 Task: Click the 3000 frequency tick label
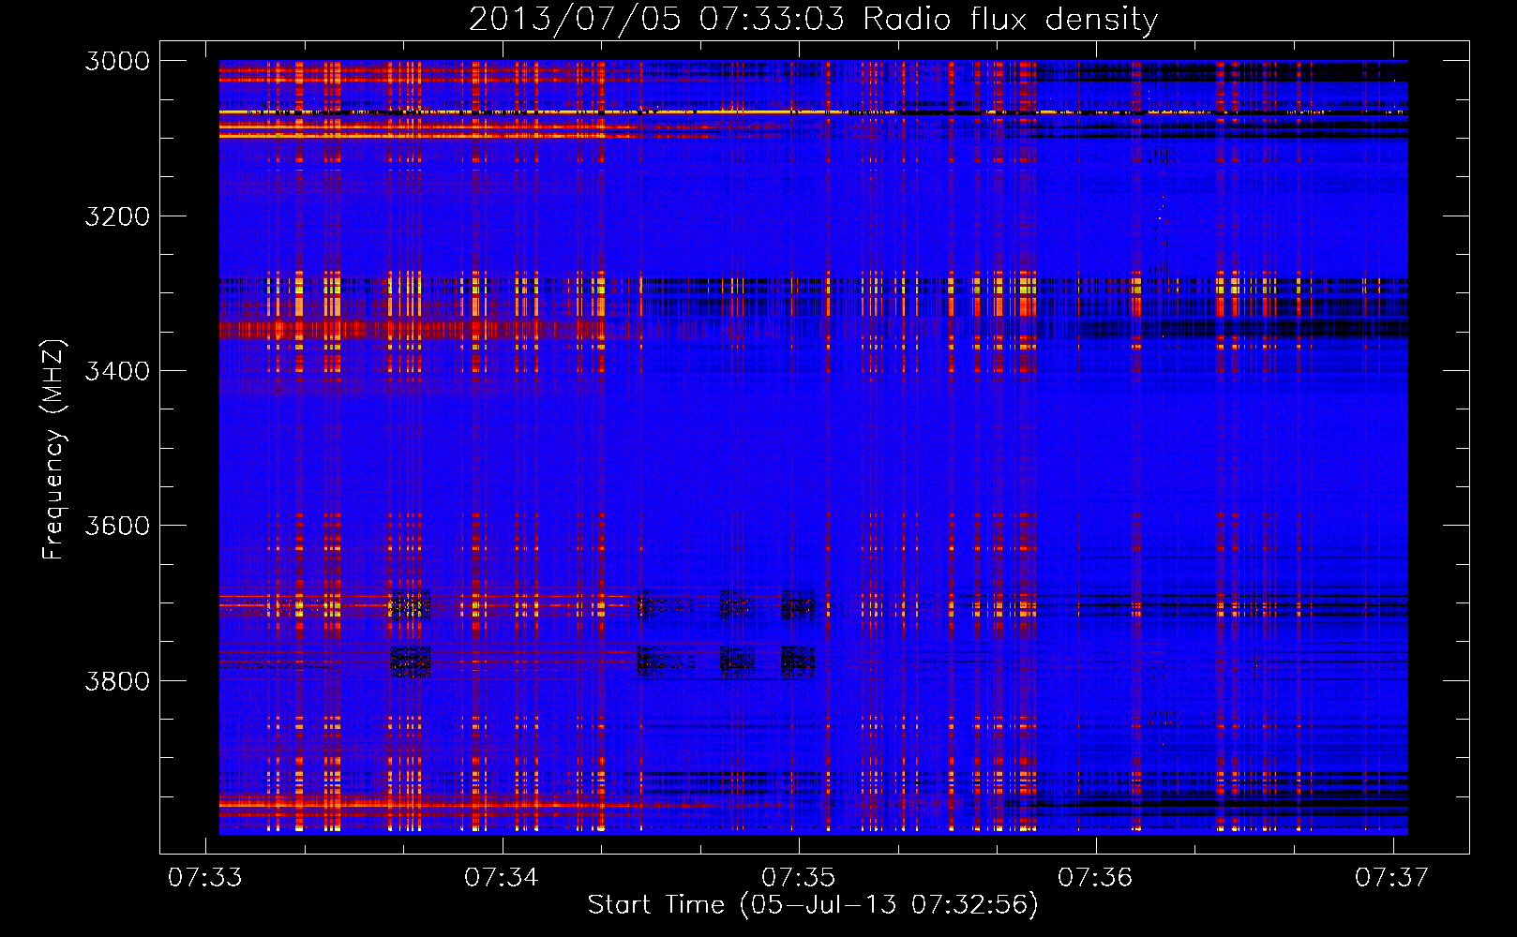117,61
